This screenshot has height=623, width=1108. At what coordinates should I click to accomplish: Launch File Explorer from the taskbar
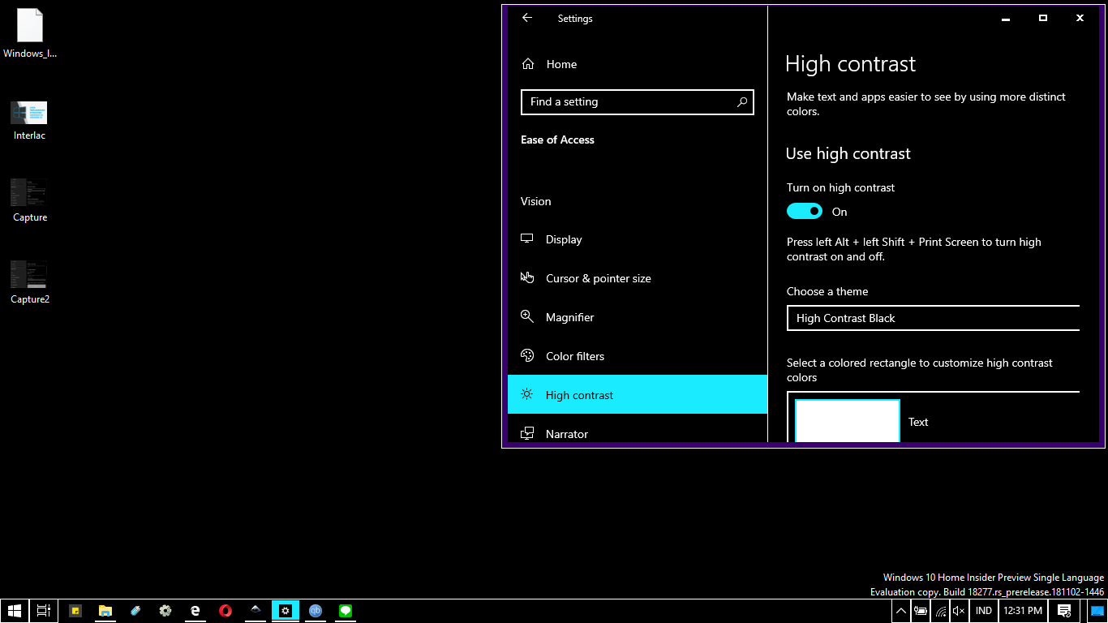point(105,611)
